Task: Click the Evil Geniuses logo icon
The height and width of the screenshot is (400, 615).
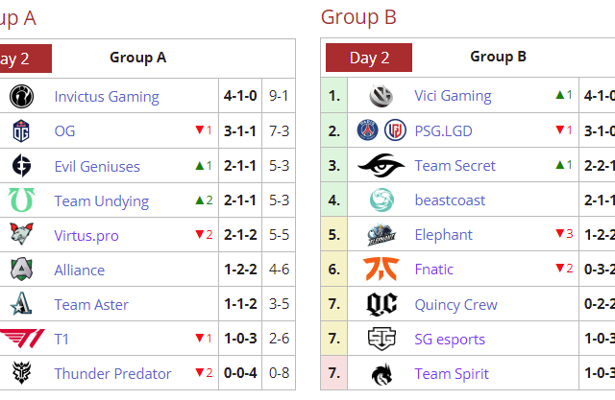Action: click(x=21, y=166)
